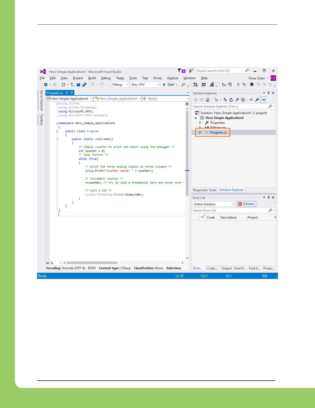Viewport: 315px width, 408px height.
Task: Click the feedback icon beside Quick Launch
Action: pyautogui.click(x=191, y=71)
